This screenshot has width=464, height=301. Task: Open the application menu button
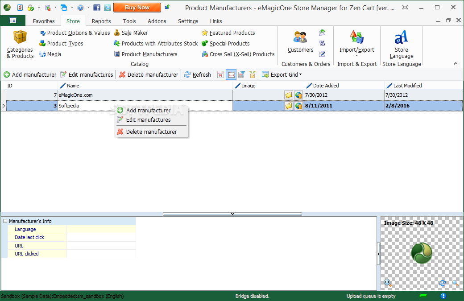13,21
